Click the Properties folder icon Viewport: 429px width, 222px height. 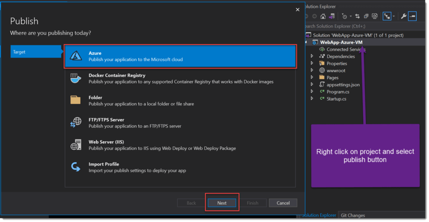[x=322, y=63]
